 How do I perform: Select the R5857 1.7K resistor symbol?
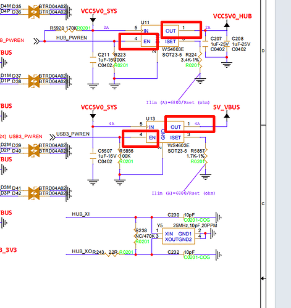(x=205, y=156)
